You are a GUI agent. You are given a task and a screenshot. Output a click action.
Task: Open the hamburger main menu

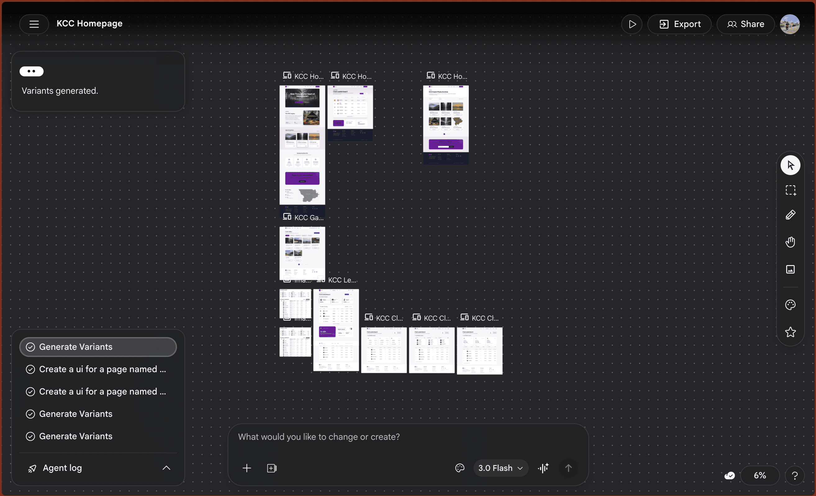coord(34,24)
